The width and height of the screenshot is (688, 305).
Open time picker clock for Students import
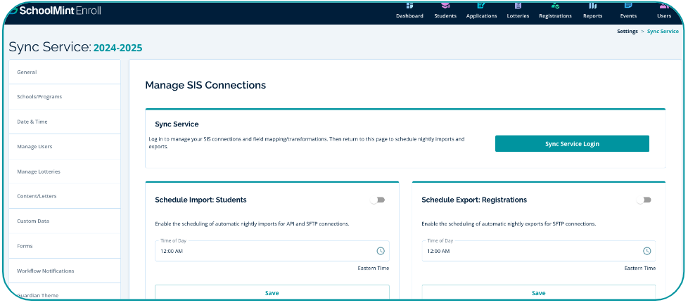(x=381, y=251)
